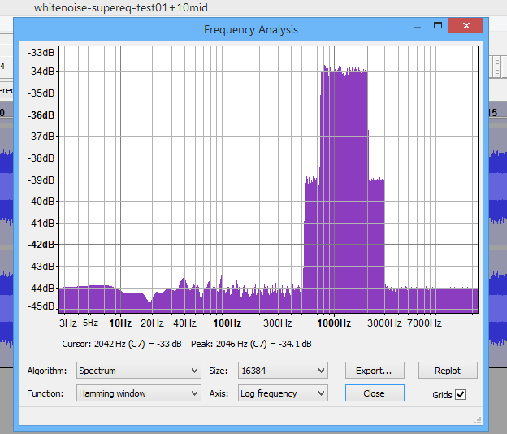507x434 pixels.
Task: Click the Function label text
Action: [x=45, y=393]
